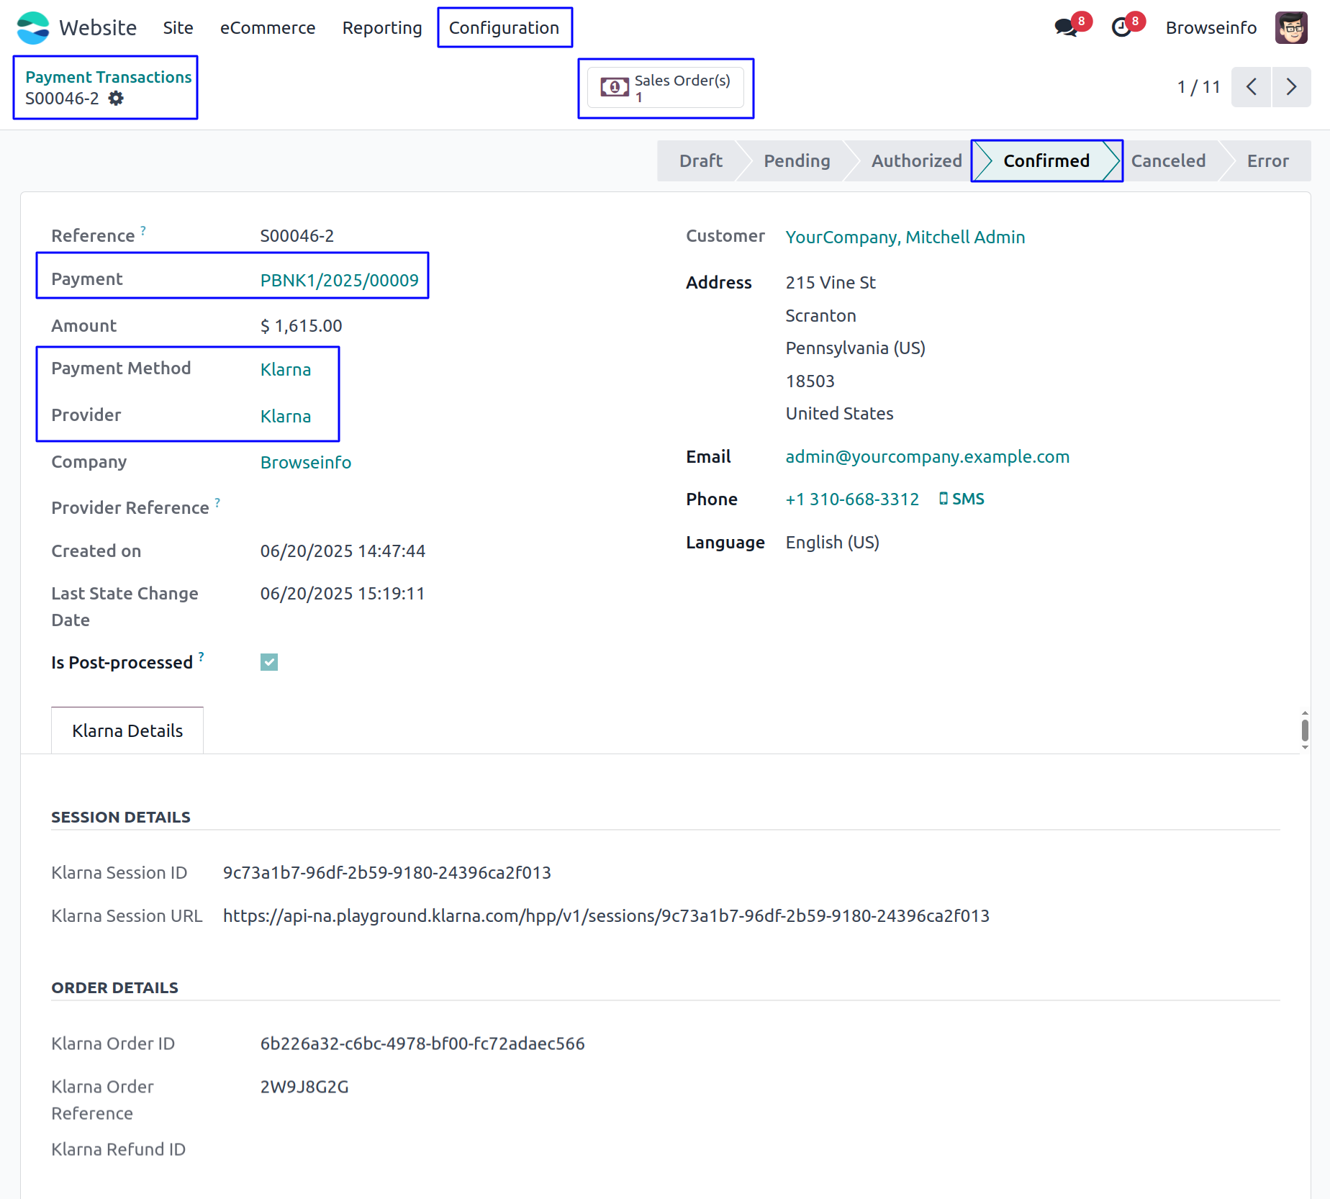
Task: Click the Is Post-processed help question mark
Action: click(x=202, y=657)
